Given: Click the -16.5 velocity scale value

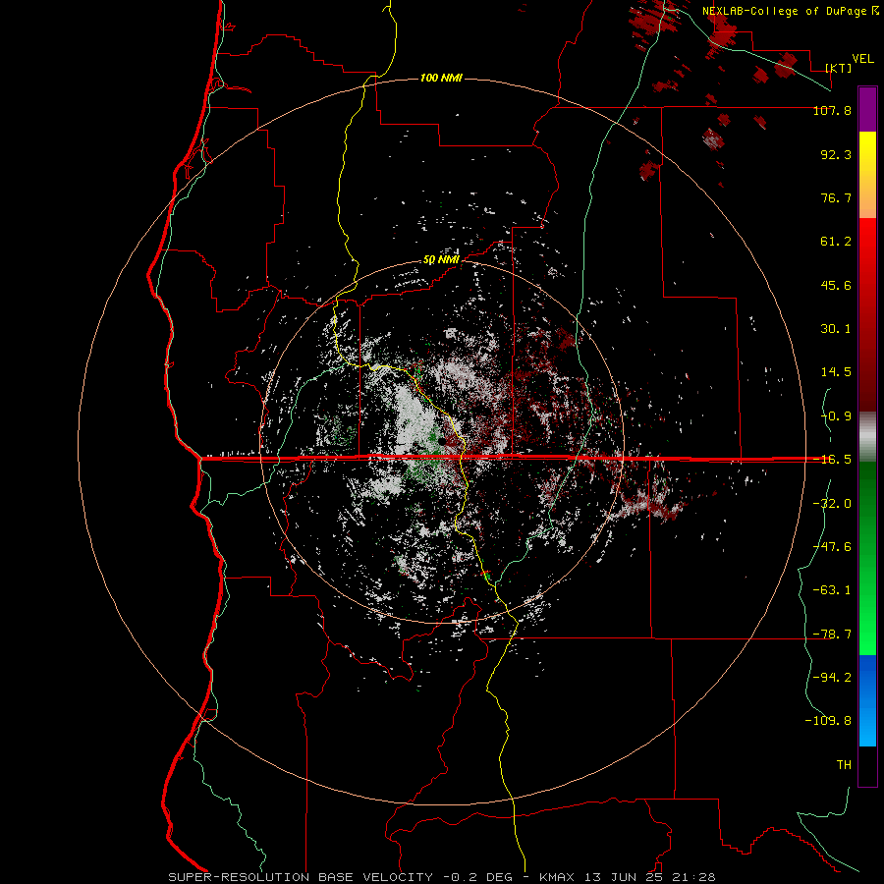Looking at the screenshot, I should (832, 460).
